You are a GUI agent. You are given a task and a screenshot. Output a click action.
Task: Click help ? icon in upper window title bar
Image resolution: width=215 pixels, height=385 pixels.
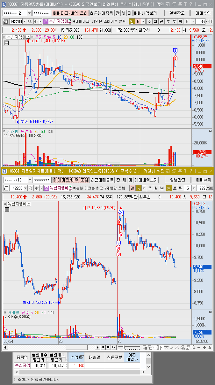pos(190,4)
